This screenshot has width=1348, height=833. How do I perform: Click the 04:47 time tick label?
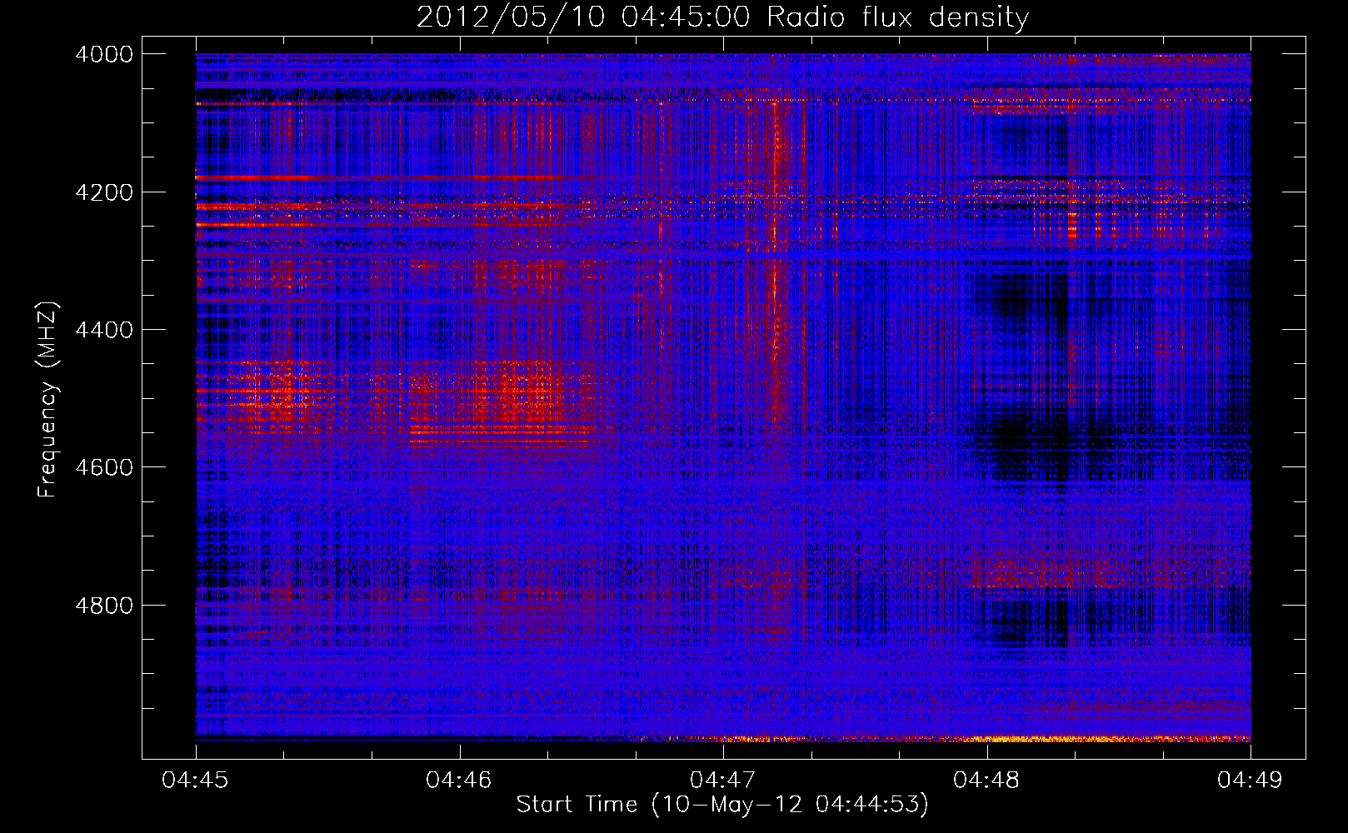tap(723, 781)
